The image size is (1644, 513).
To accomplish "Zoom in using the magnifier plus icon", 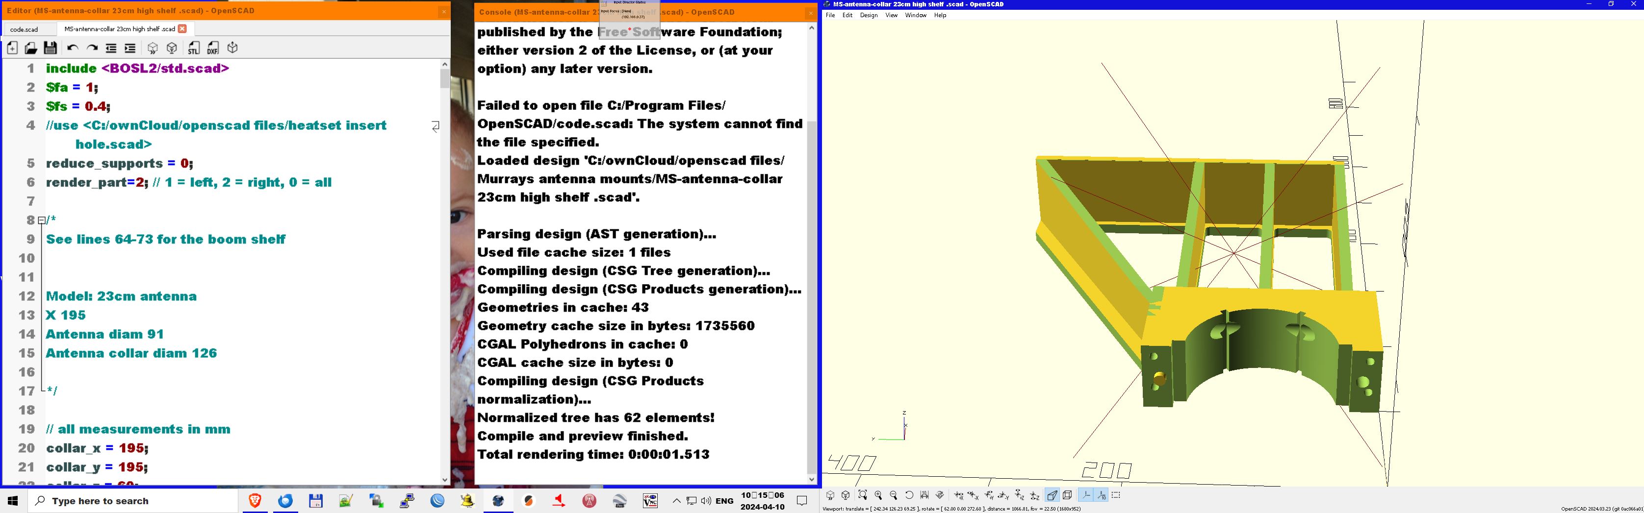I will coord(878,495).
